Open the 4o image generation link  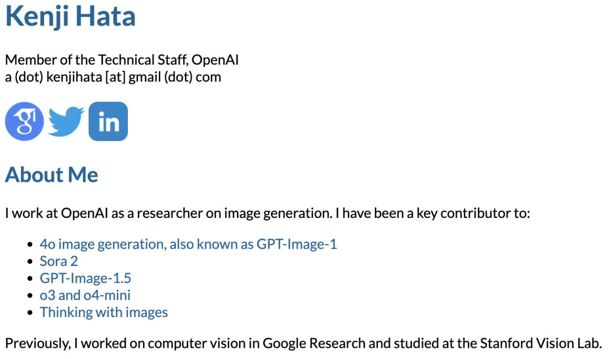coord(188,245)
